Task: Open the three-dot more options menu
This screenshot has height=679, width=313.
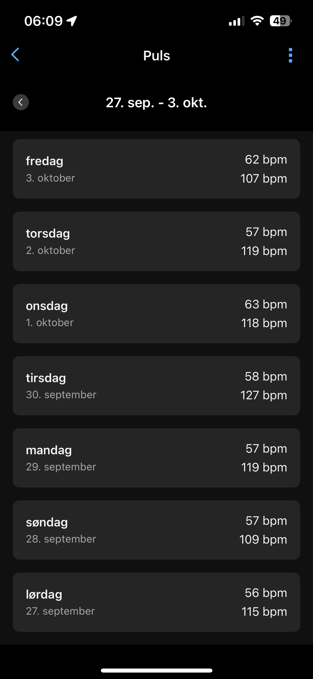Action: point(290,55)
